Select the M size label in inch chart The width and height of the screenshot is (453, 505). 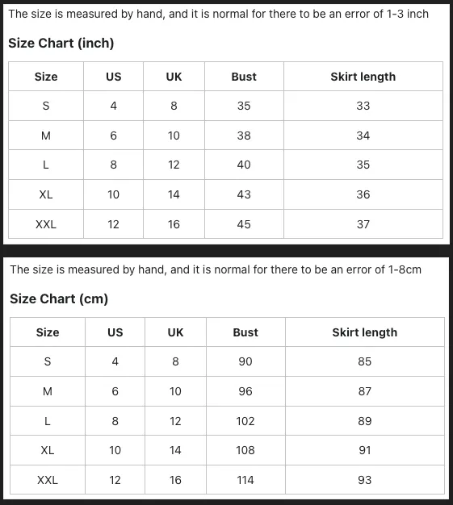pyautogui.click(x=46, y=136)
